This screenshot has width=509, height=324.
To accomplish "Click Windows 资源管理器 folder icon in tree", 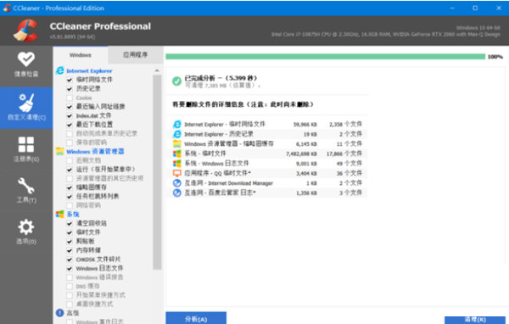I will tap(59, 151).
